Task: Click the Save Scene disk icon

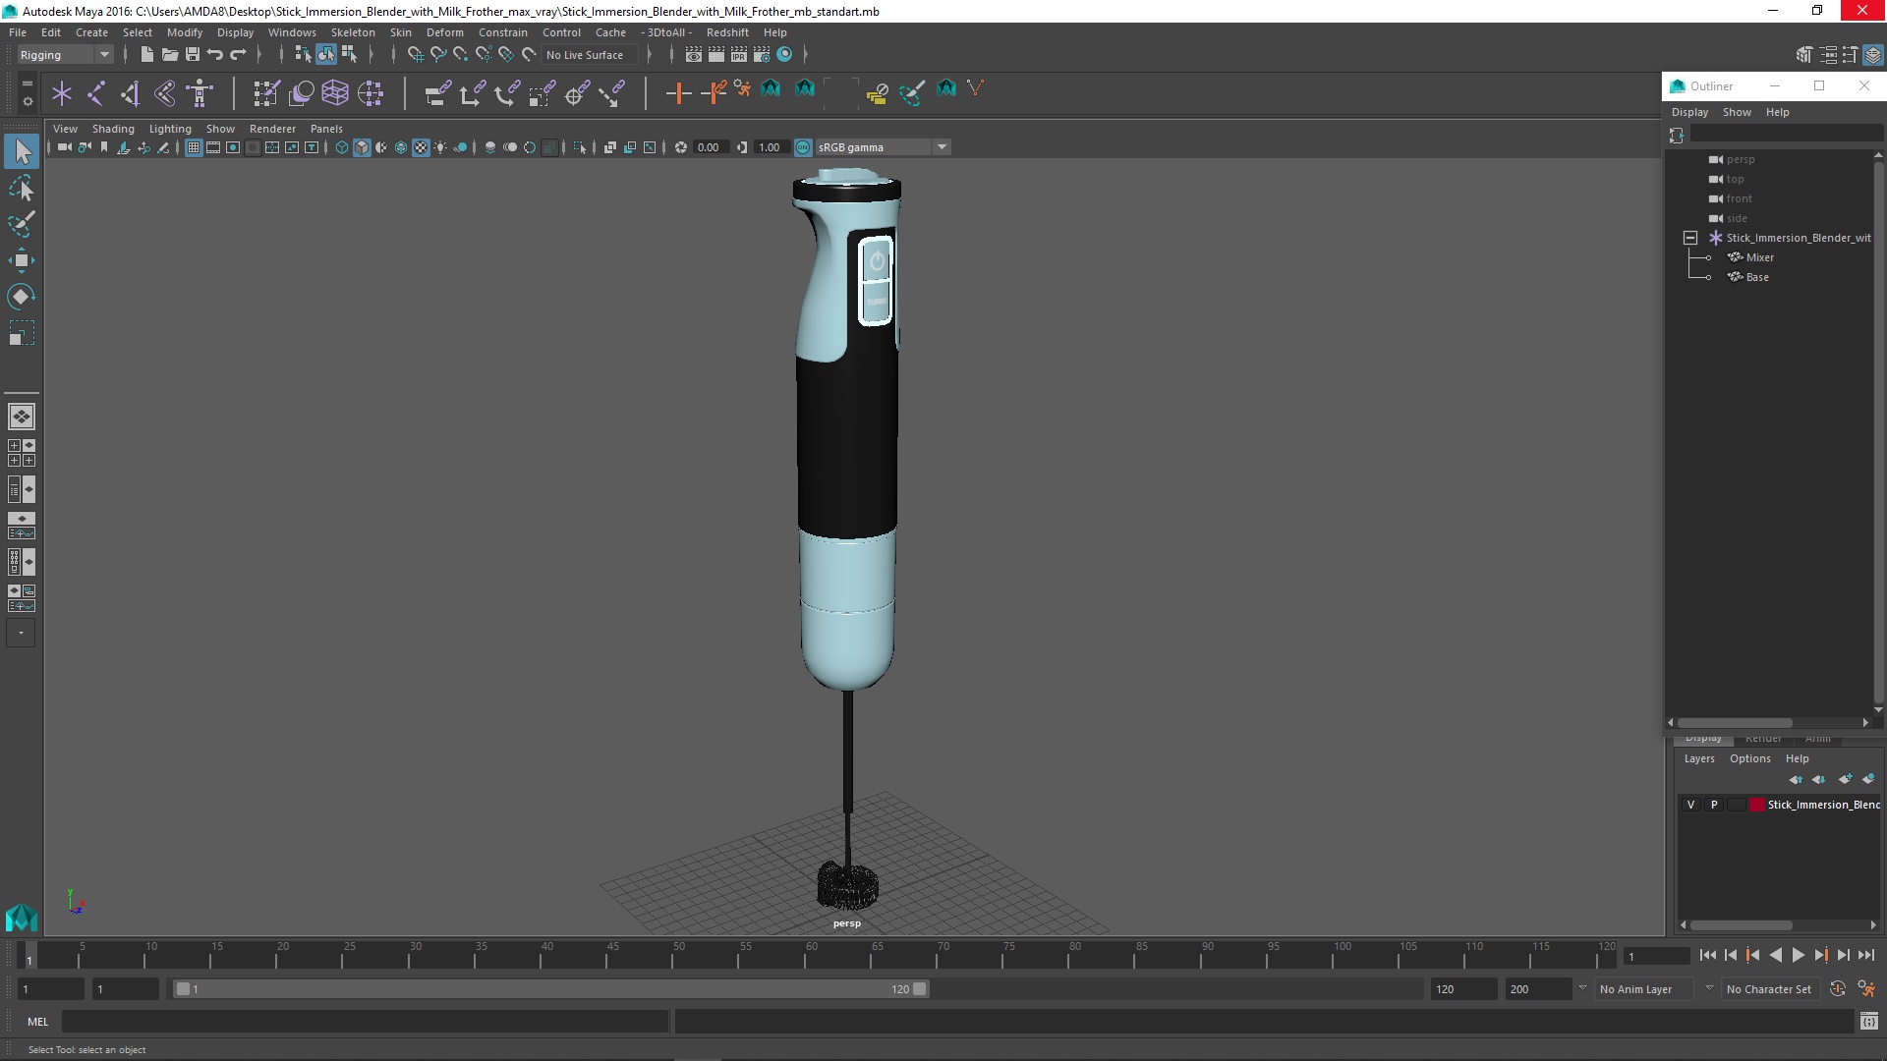Action: 193,55
